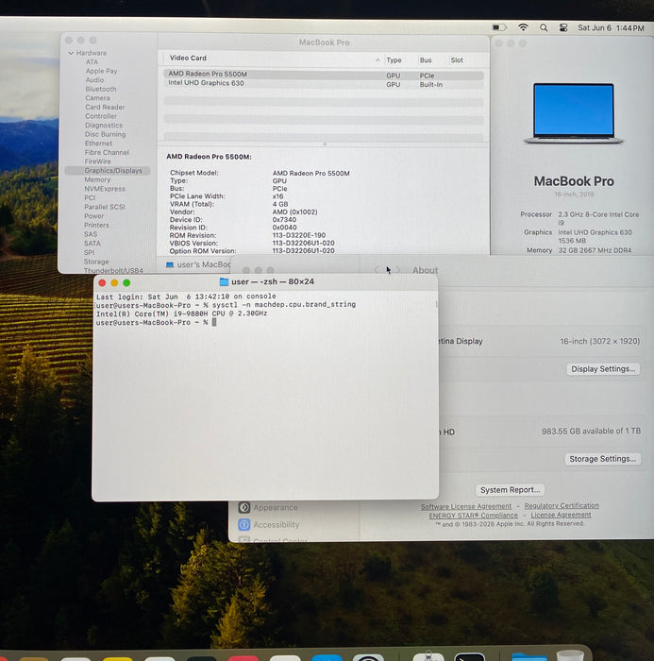Click the Terminal icon in the Dock

click(x=469, y=656)
